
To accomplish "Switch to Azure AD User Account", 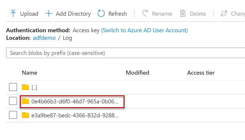I will tap(144, 30).
